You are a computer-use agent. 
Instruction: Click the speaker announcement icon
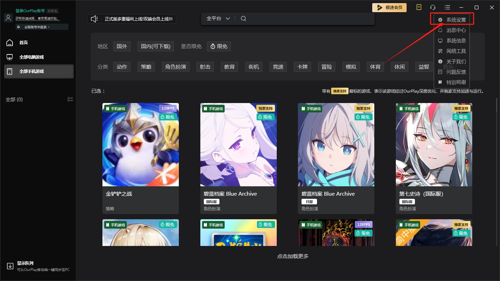coord(94,19)
